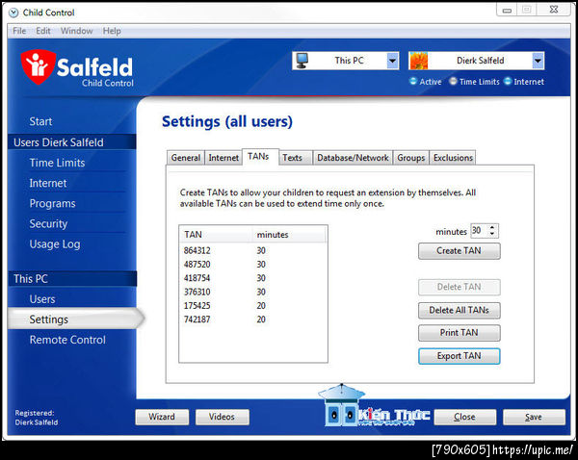
Task: Click the Export TAN button
Action: (459, 356)
